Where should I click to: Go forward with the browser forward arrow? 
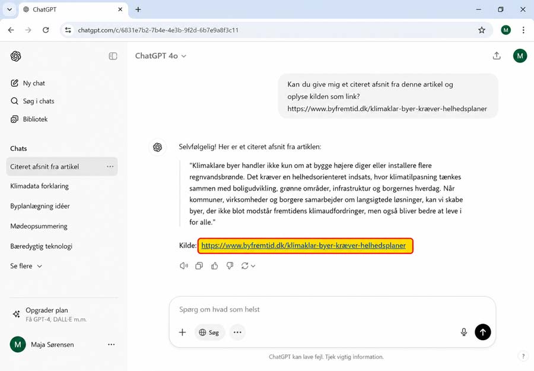28,30
